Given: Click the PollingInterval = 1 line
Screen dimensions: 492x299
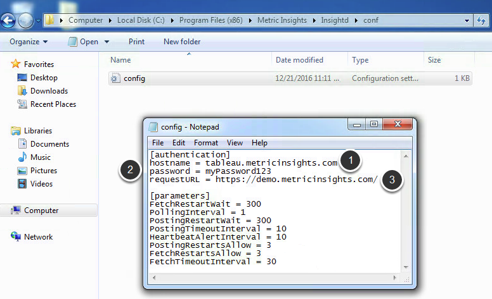Looking at the screenshot, I should [x=198, y=212].
